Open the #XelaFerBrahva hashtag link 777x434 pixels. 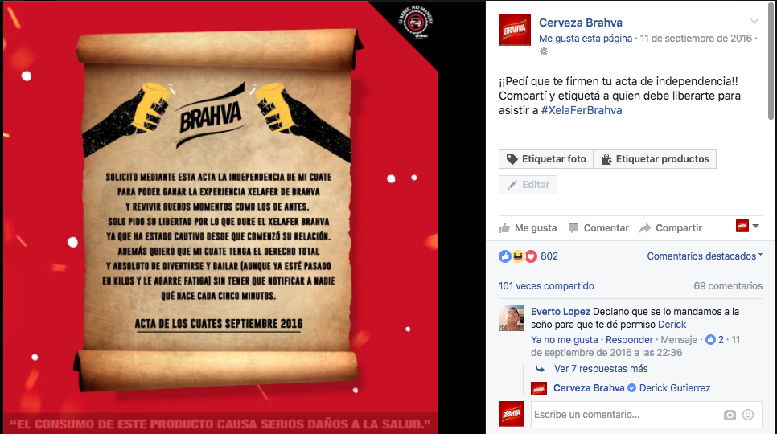point(582,110)
